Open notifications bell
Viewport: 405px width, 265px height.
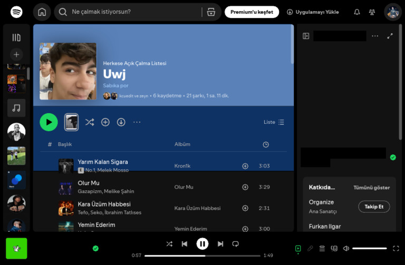[x=357, y=12]
